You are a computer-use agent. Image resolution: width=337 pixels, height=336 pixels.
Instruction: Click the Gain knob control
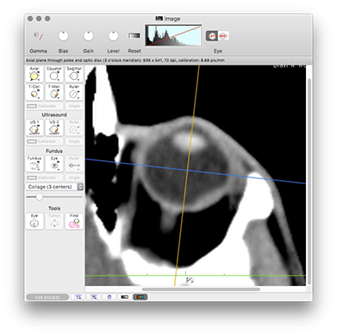(88, 36)
